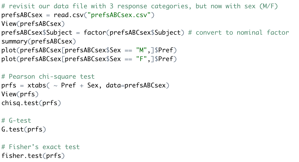Click the "convert to nominal factor" comment
Viewport: 299px width, 162px height.
point(242,33)
